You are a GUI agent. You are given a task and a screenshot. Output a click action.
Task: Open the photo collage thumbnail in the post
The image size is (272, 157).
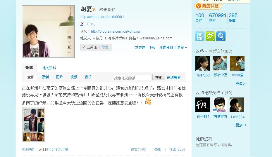[34, 125]
